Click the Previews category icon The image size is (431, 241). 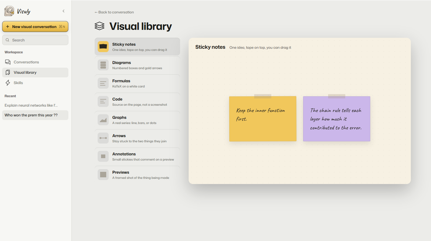(103, 175)
